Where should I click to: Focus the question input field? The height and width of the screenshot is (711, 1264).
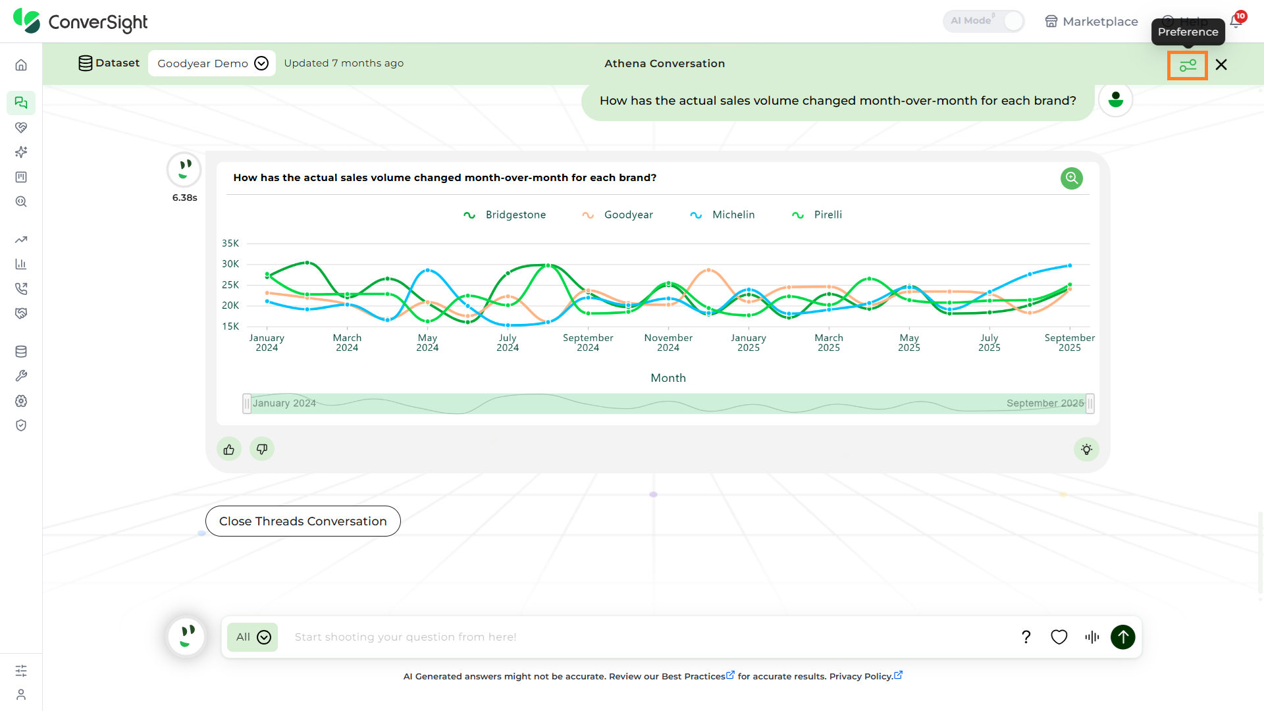point(648,637)
